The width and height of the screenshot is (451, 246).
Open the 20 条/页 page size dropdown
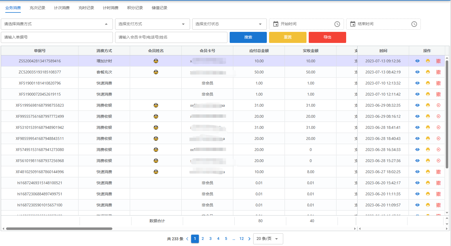[x=268, y=239]
